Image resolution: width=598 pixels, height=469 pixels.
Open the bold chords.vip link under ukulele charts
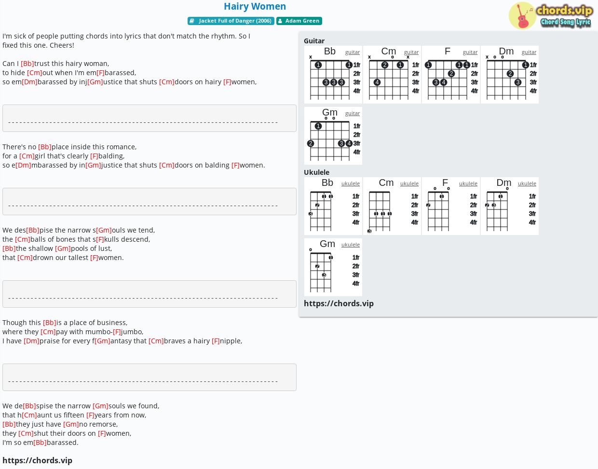339,303
